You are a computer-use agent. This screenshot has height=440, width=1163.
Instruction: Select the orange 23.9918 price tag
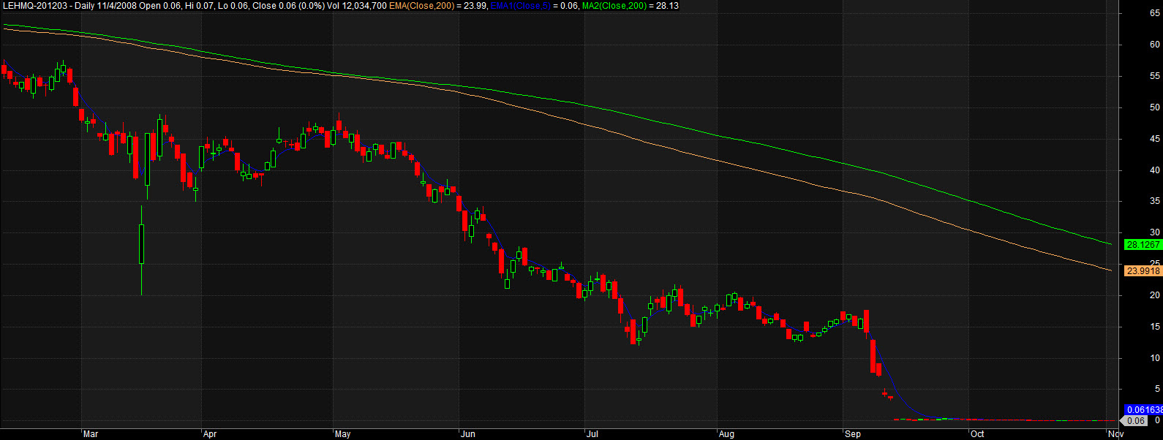(1143, 270)
